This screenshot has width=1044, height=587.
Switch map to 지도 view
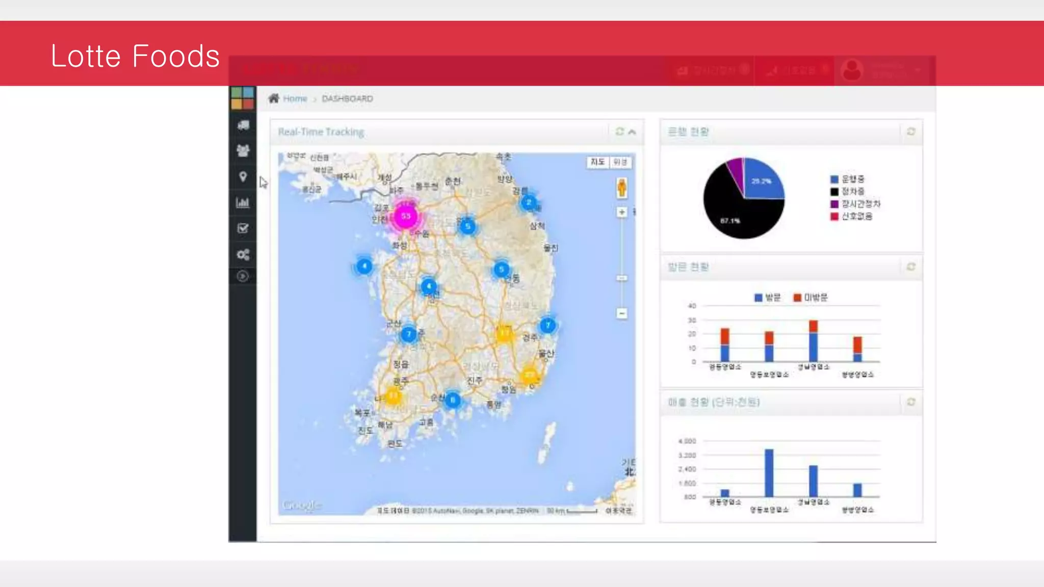[597, 162]
